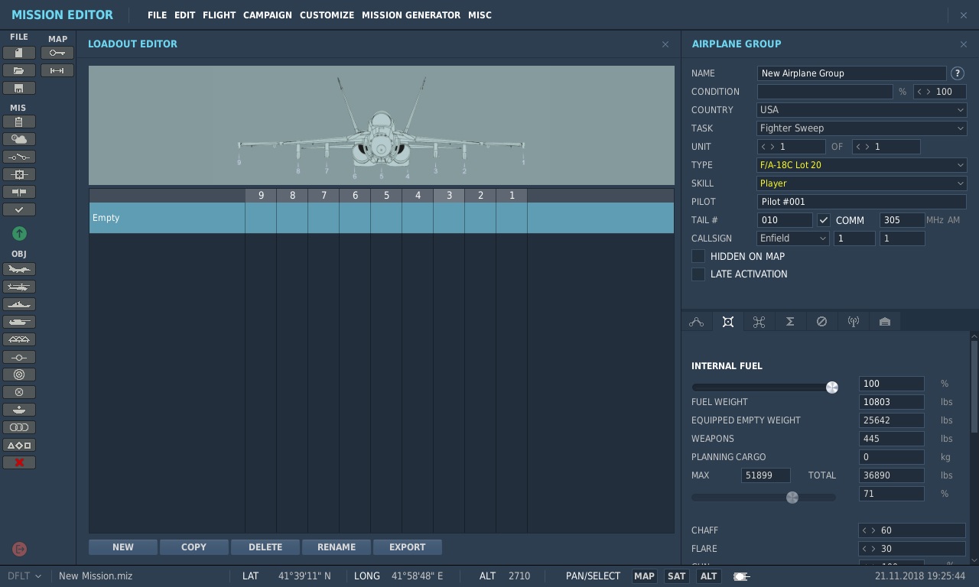Click the EXPORT loadout button
The image size is (979, 587).
pos(408,547)
